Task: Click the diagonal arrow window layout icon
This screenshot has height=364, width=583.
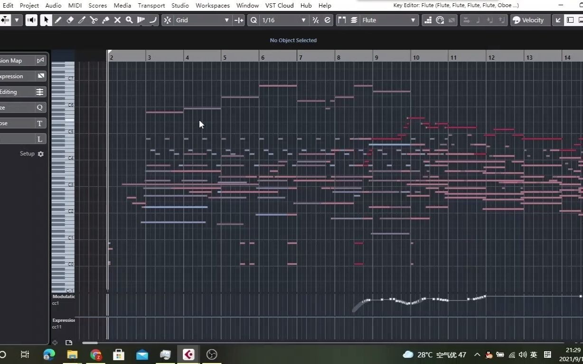Action: point(558,20)
